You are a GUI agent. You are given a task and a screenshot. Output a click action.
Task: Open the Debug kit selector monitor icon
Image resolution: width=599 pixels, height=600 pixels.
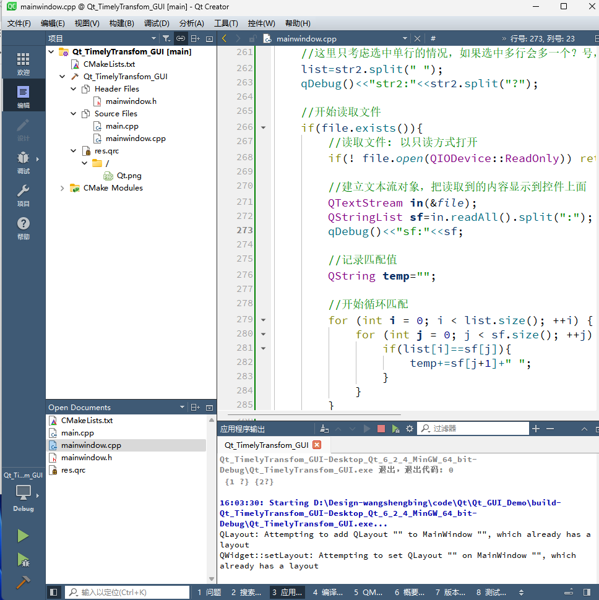pyautogui.click(x=23, y=492)
